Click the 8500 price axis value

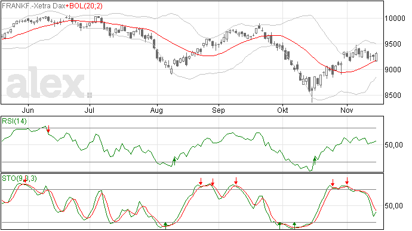pos(393,96)
